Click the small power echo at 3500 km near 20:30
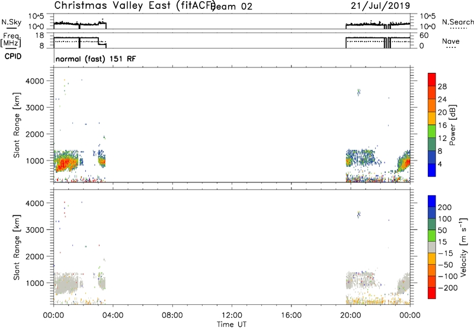This screenshot has height=328, width=474. pos(358,92)
